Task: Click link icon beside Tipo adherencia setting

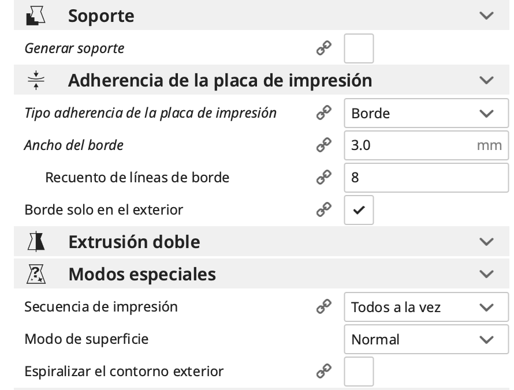Action: click(x=323, y=113)
